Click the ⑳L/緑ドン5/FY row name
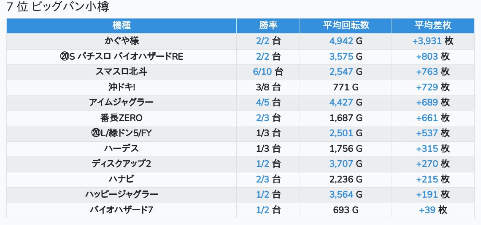 (122, 133)
